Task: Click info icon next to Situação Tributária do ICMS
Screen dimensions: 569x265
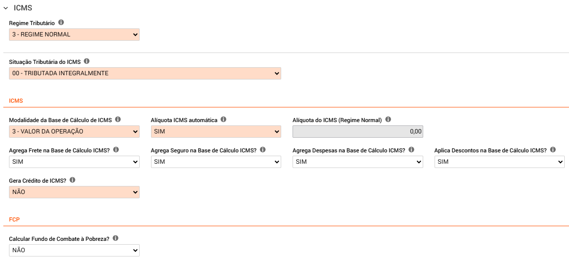Action: 87,61
